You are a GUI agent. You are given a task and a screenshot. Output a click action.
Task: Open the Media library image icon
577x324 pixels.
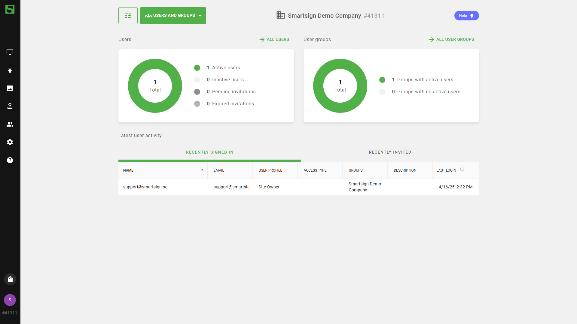pyautogui.click(x=10, y=88)
